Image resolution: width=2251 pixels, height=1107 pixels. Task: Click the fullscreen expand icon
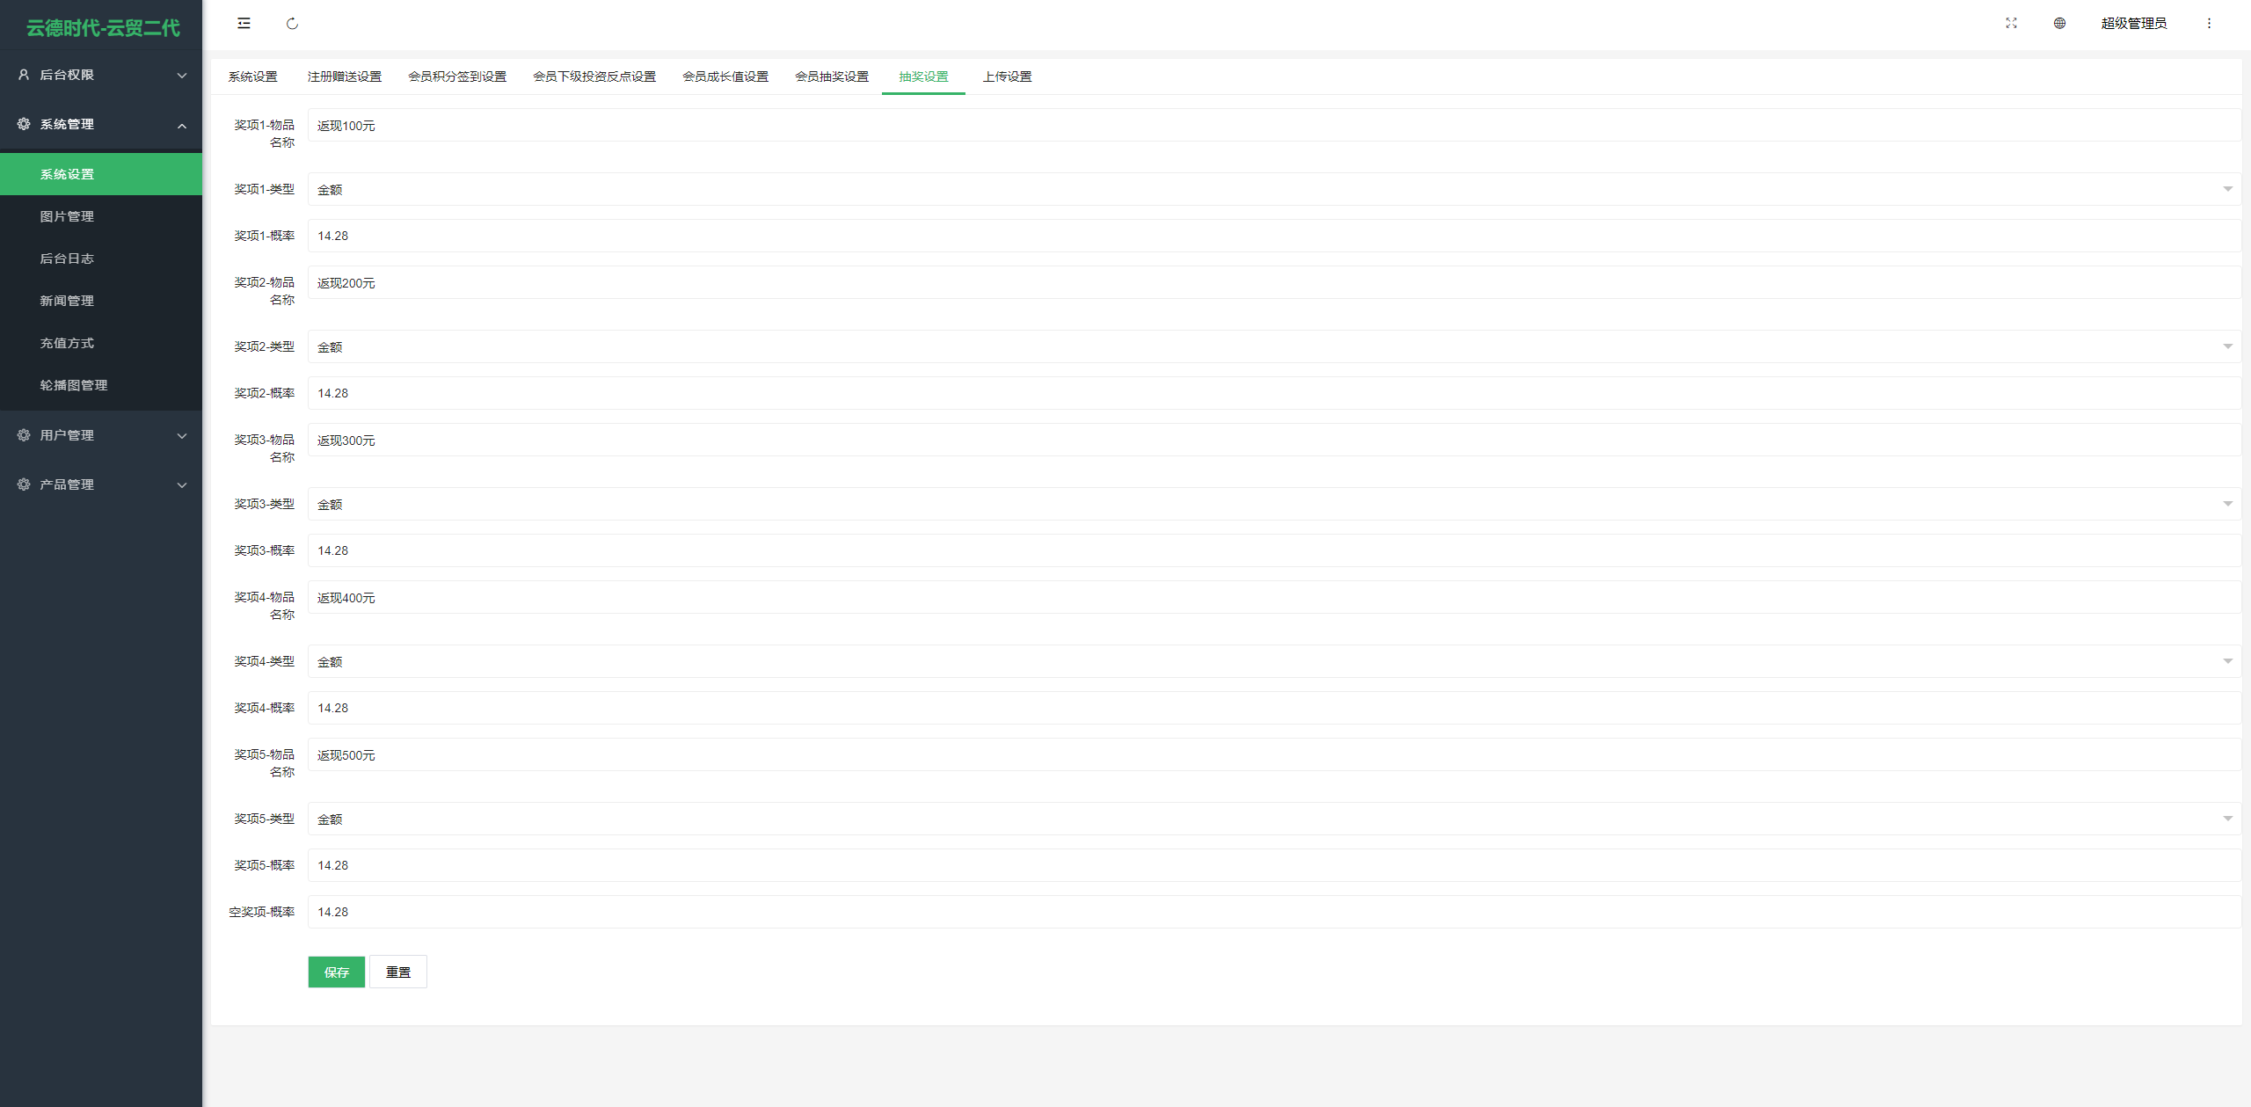click(2008, 23)
